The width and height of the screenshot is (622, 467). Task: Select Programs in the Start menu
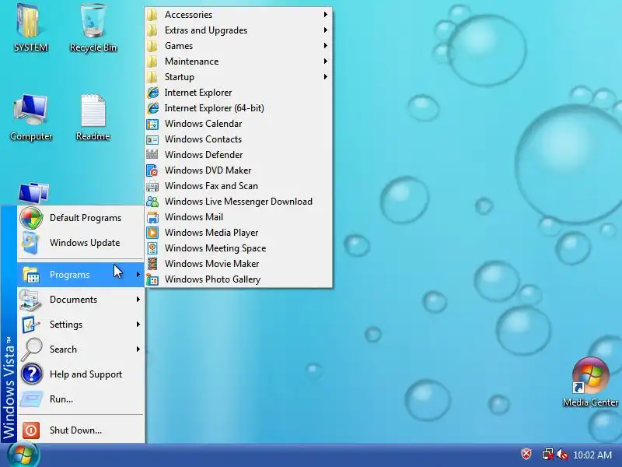point(81,275)
